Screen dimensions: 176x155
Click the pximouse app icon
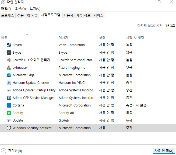[x=9, y=68]
